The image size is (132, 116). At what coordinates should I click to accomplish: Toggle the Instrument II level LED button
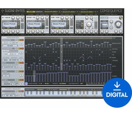point(47,31)
